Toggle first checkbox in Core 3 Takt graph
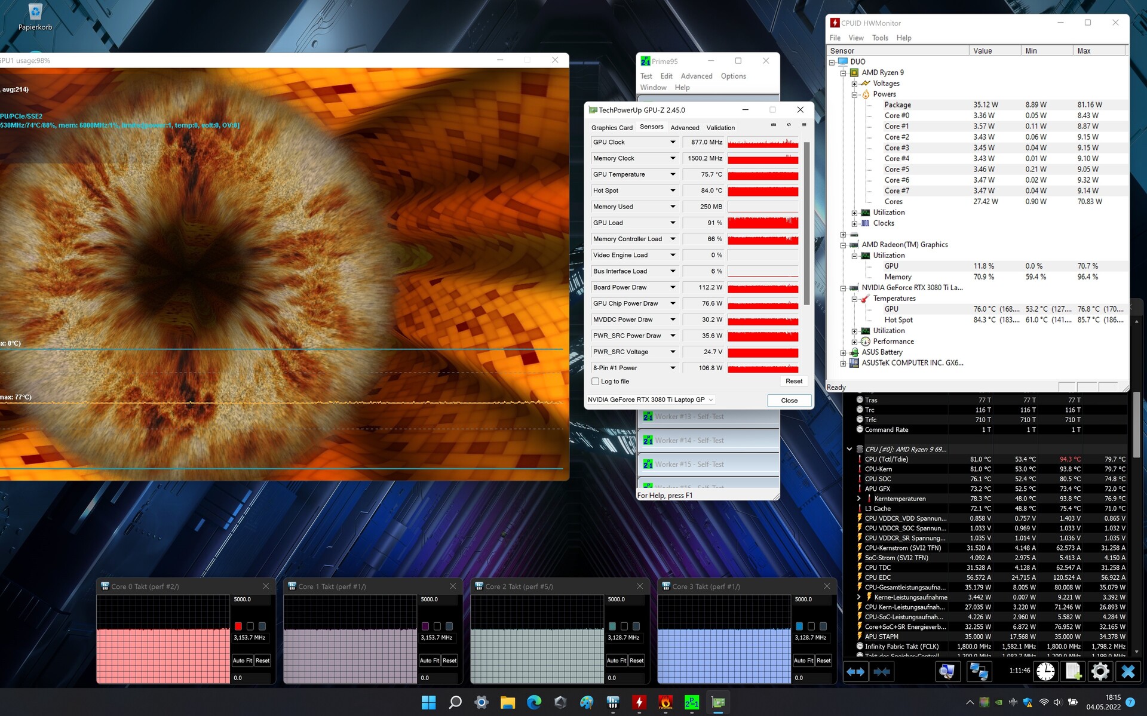This screenshot has height=716, width=1147. tap(799, 626)
